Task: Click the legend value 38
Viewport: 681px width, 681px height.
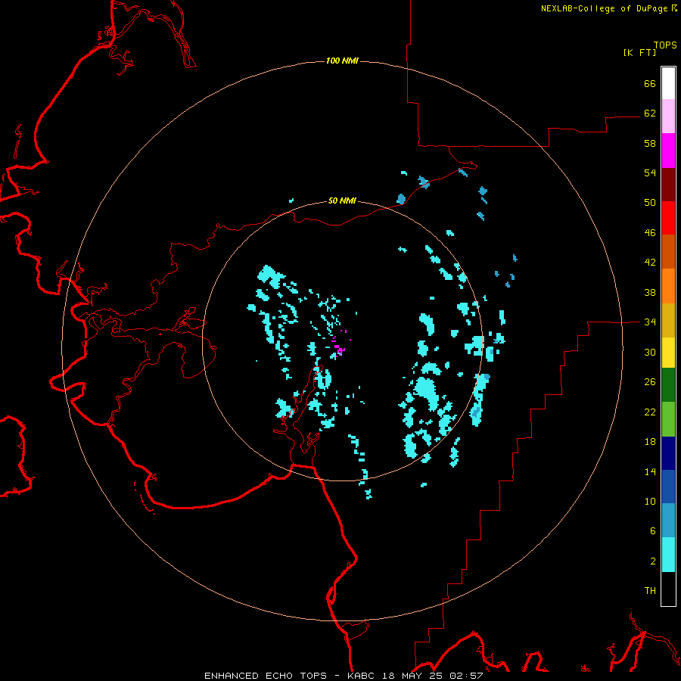Action: click(650, 293)
